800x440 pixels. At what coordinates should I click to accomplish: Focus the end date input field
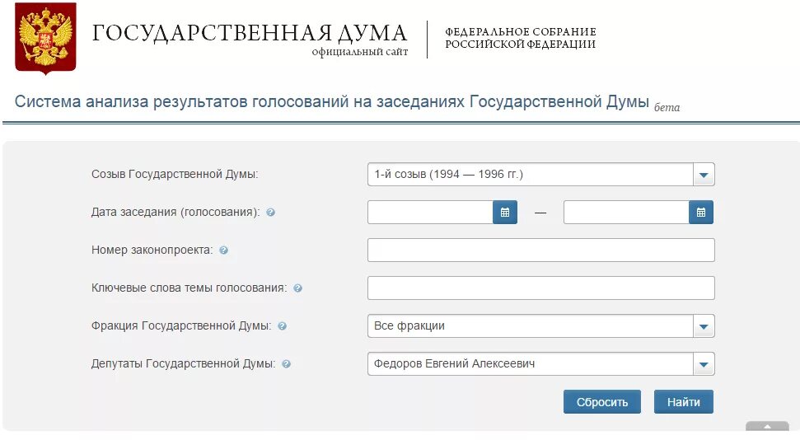tap(626, 213)
